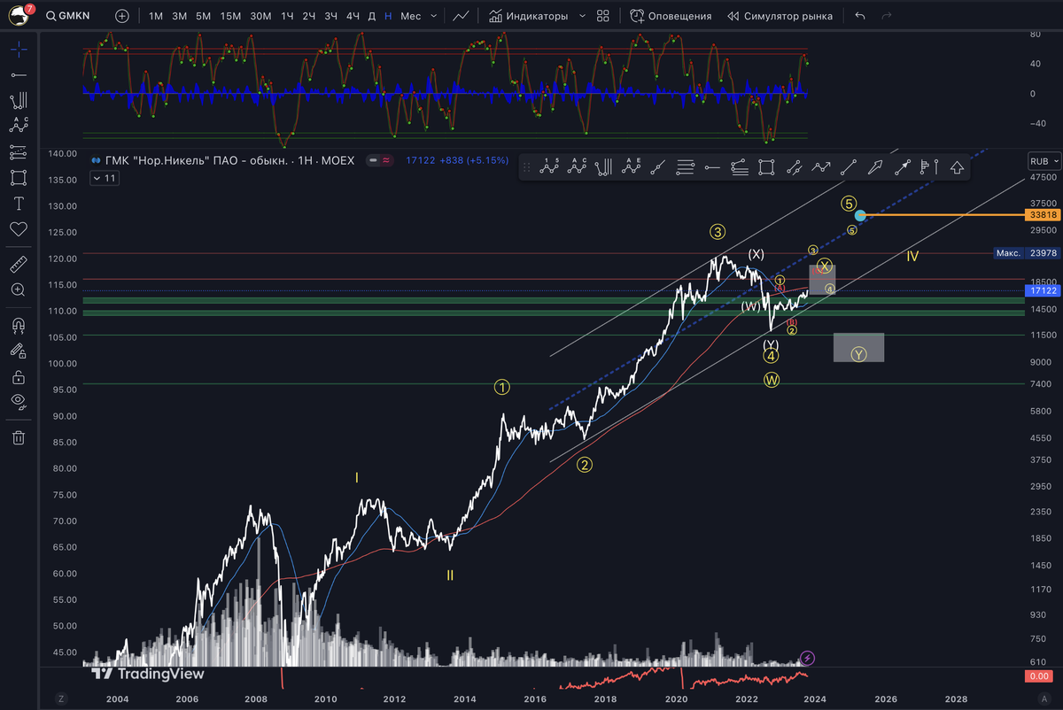
Task: Select the line-with-arrowhead tool in floating toolbar
Action: pyautogui.click(x=903, y=166)
